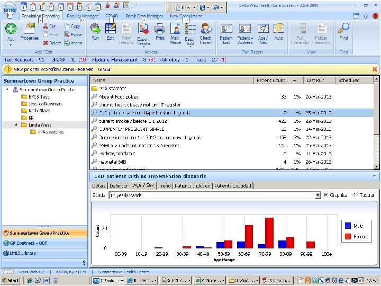Open GP2GP workflow link
Screen dimensions: 381x286
tap(69, 60)
